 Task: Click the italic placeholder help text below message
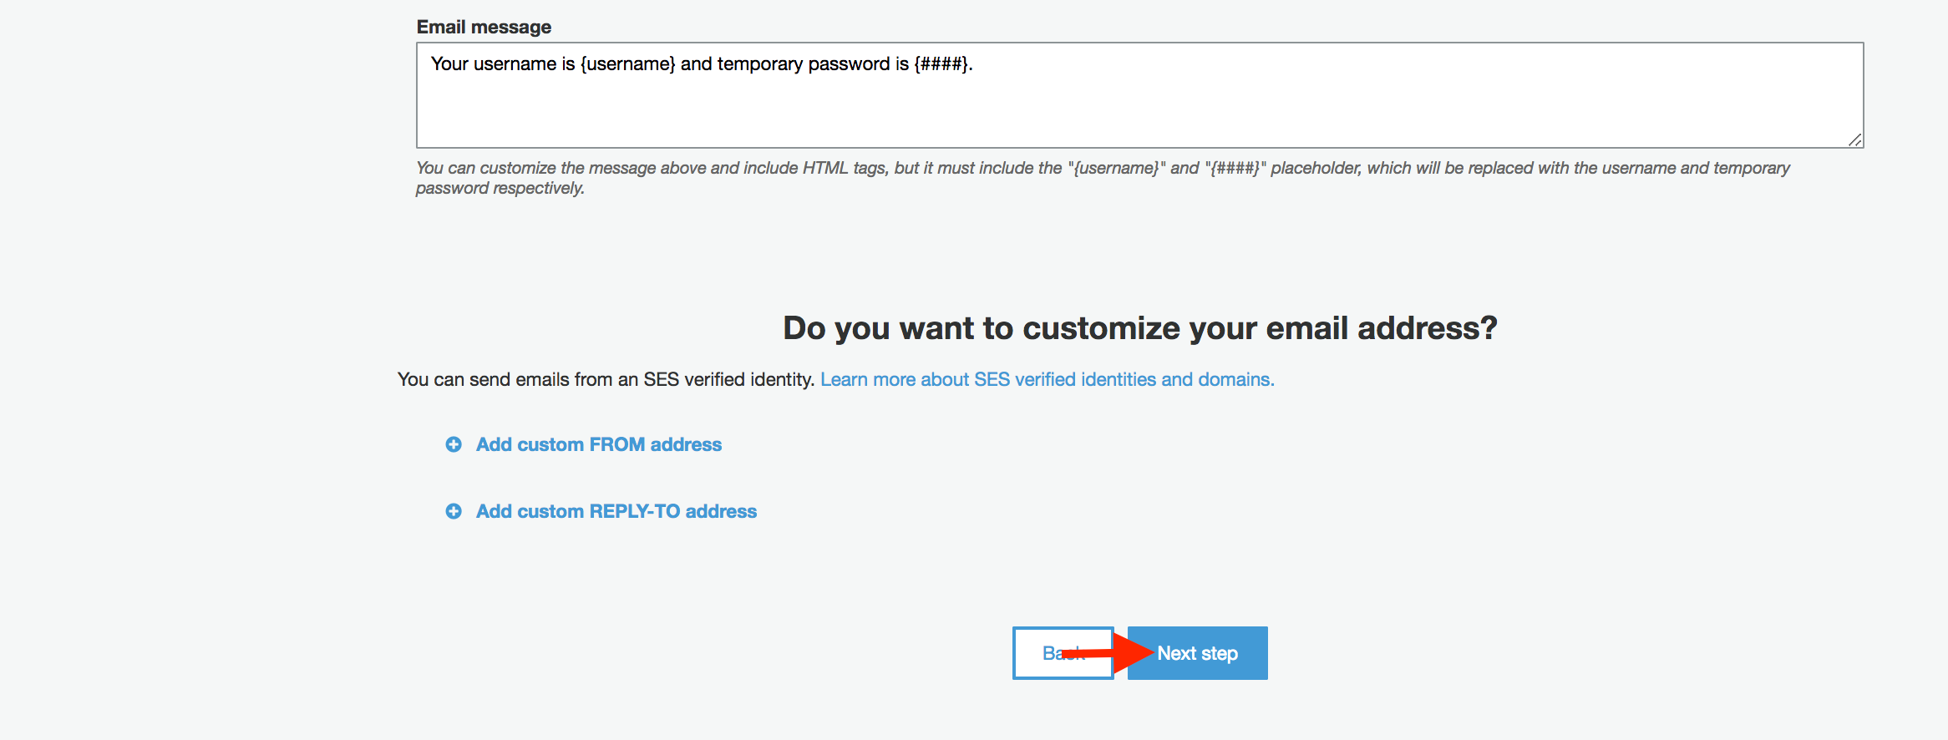click(1103, 178)
